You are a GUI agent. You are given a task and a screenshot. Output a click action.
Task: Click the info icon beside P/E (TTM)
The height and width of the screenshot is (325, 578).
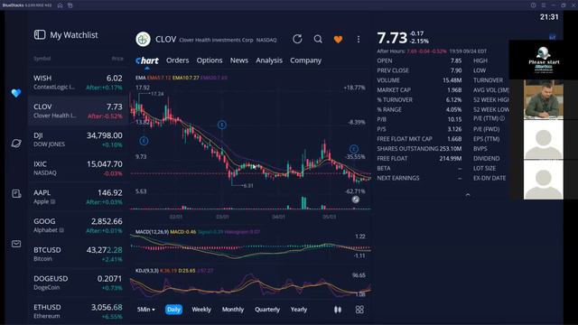pyautogui.click(x=502, y=118)
